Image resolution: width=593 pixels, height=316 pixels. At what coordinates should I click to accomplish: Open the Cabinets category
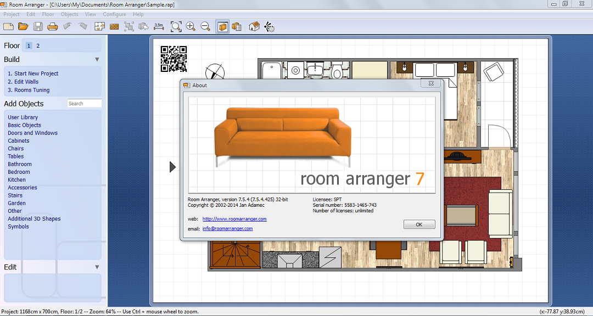(x=19, y=140)
